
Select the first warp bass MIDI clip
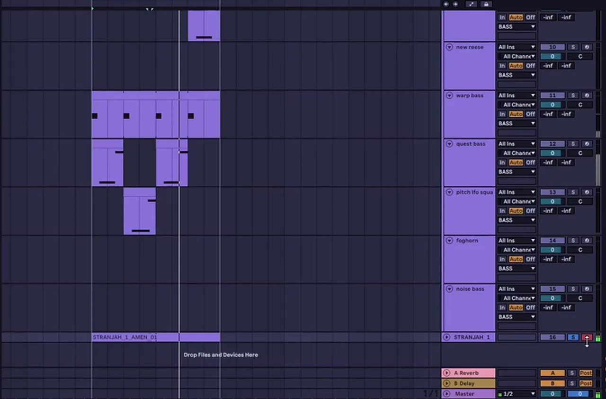[107, 114]
